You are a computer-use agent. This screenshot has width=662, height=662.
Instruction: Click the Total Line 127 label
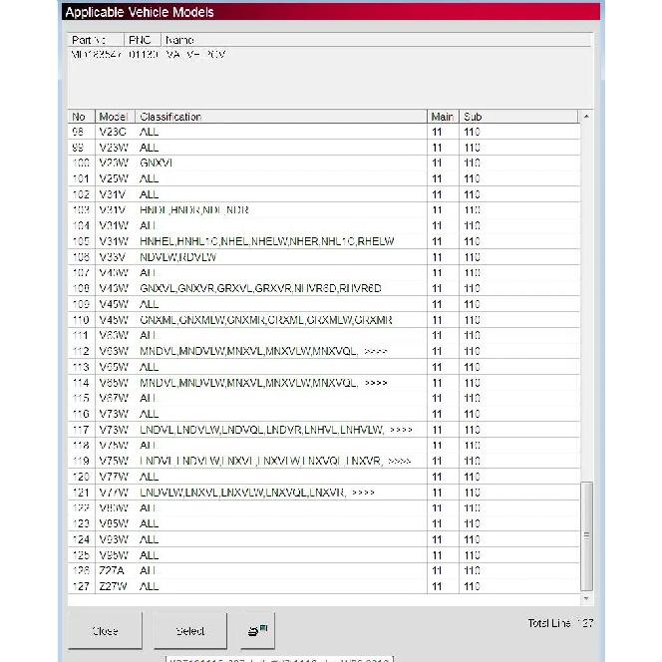pos(560,623)
